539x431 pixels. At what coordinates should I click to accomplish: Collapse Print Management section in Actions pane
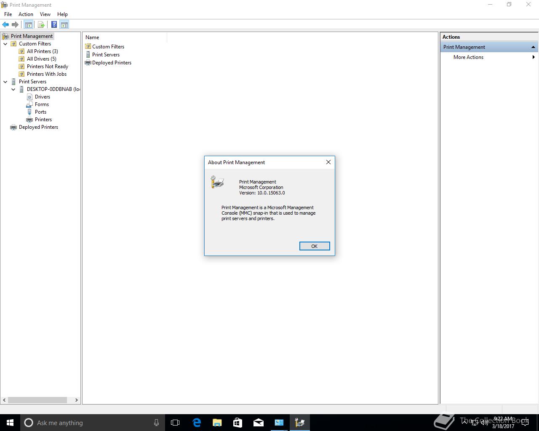[533, 47]
